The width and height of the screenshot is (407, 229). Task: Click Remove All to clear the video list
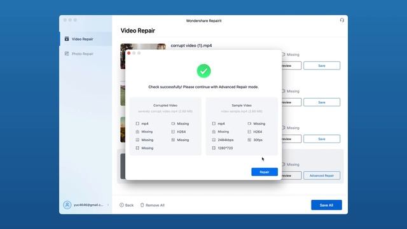click(x=153, y=205)
